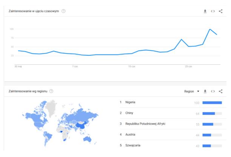The width and height of the screenshot is (231, 157).
Task: Select Austria in the region ranking list
Action: click(x=130, y=135)
